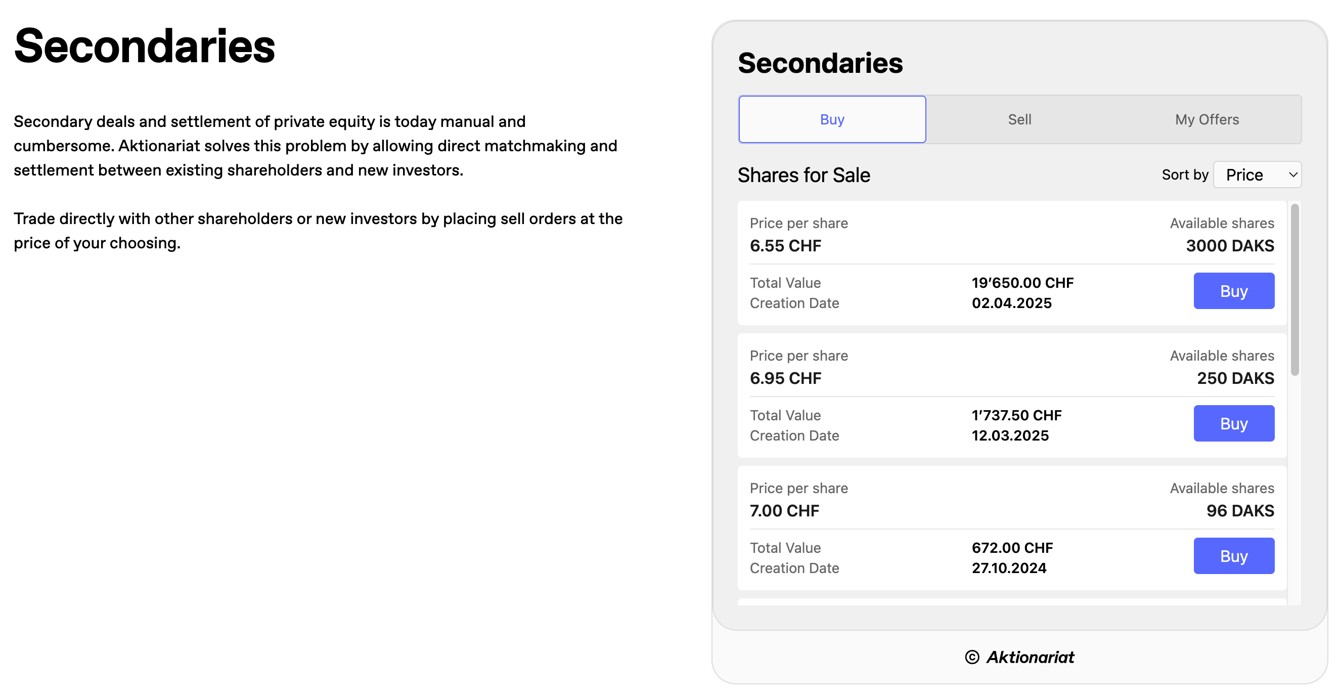The image size is (1339, 700).
Task: Click the 19'650.00 CHF total value
Action: [x=1022, y=283]
